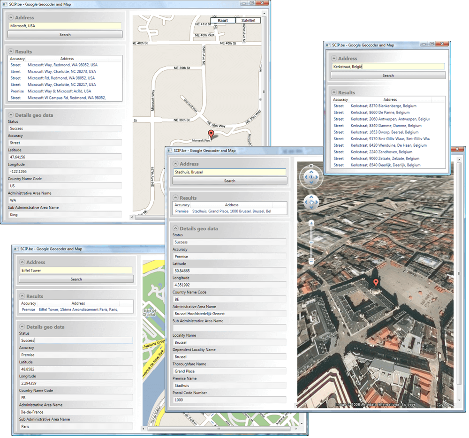Collapse Address section in Stadhuis window
Image resolution: width=469 pixels, height=438 pixels.
[x=175, y=164]
